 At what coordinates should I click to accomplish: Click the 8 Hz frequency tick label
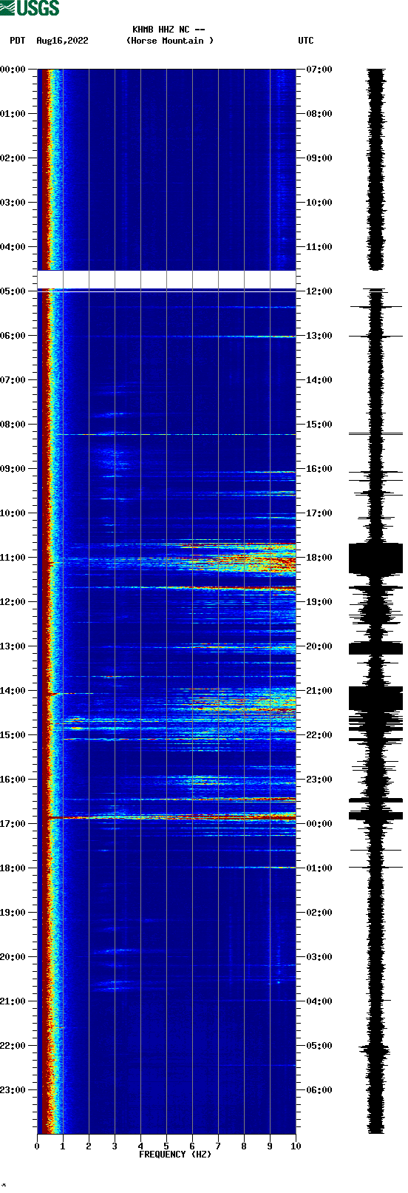pos(244,1146)
